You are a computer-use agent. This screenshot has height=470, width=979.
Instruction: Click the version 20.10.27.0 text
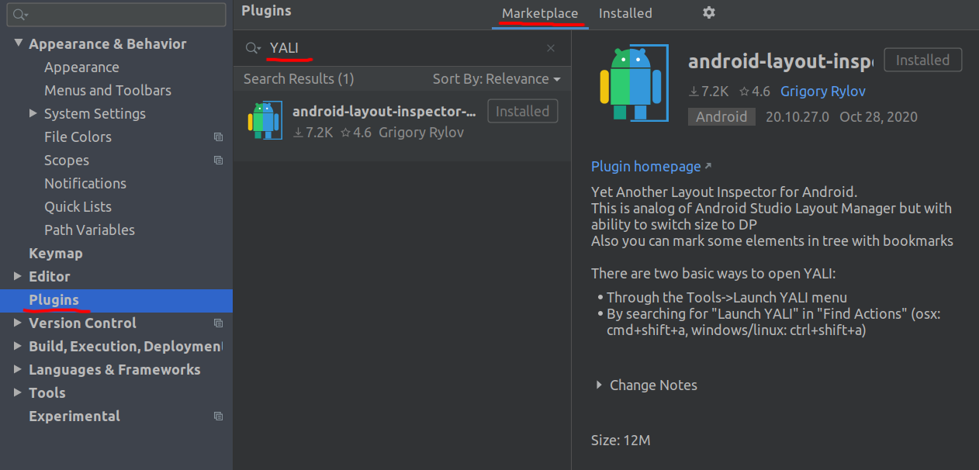[797, 117]
